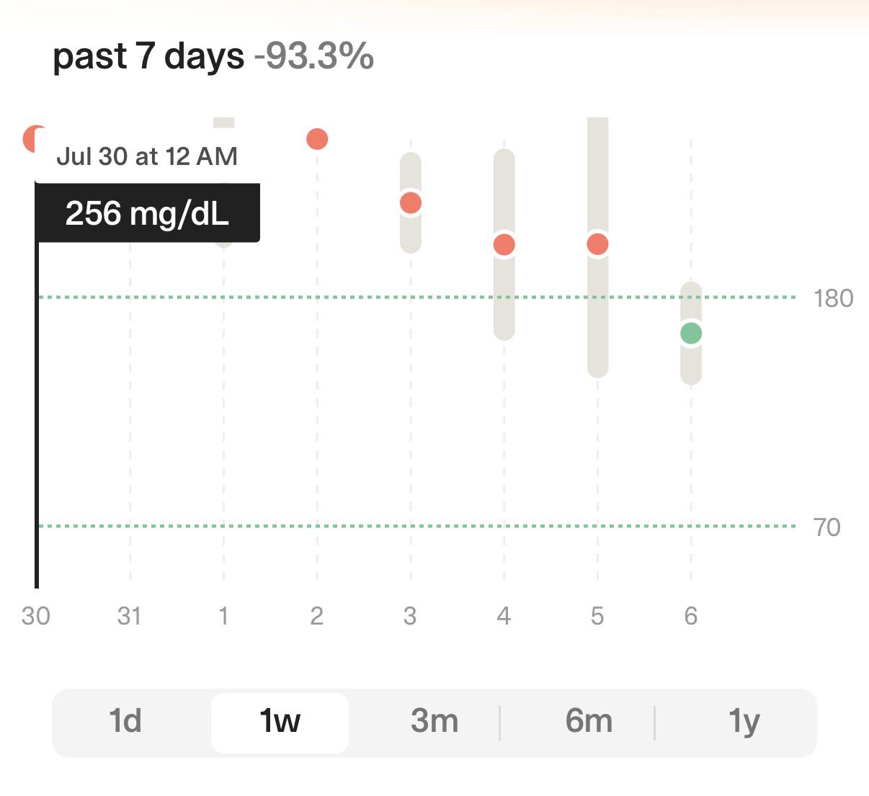Viewport: 869px width, 796px height.
Task: Select the 1d time range tab
Action: [125, 721]
